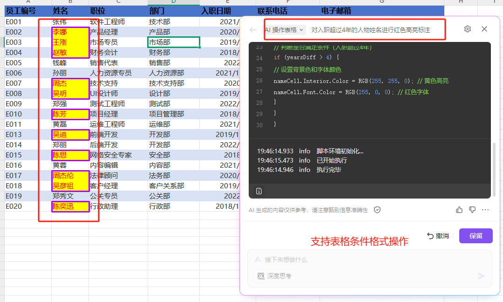The image size is (503, 302).
Task: Select the highlighted name cell 周杰伦
Action: point(70,176)
